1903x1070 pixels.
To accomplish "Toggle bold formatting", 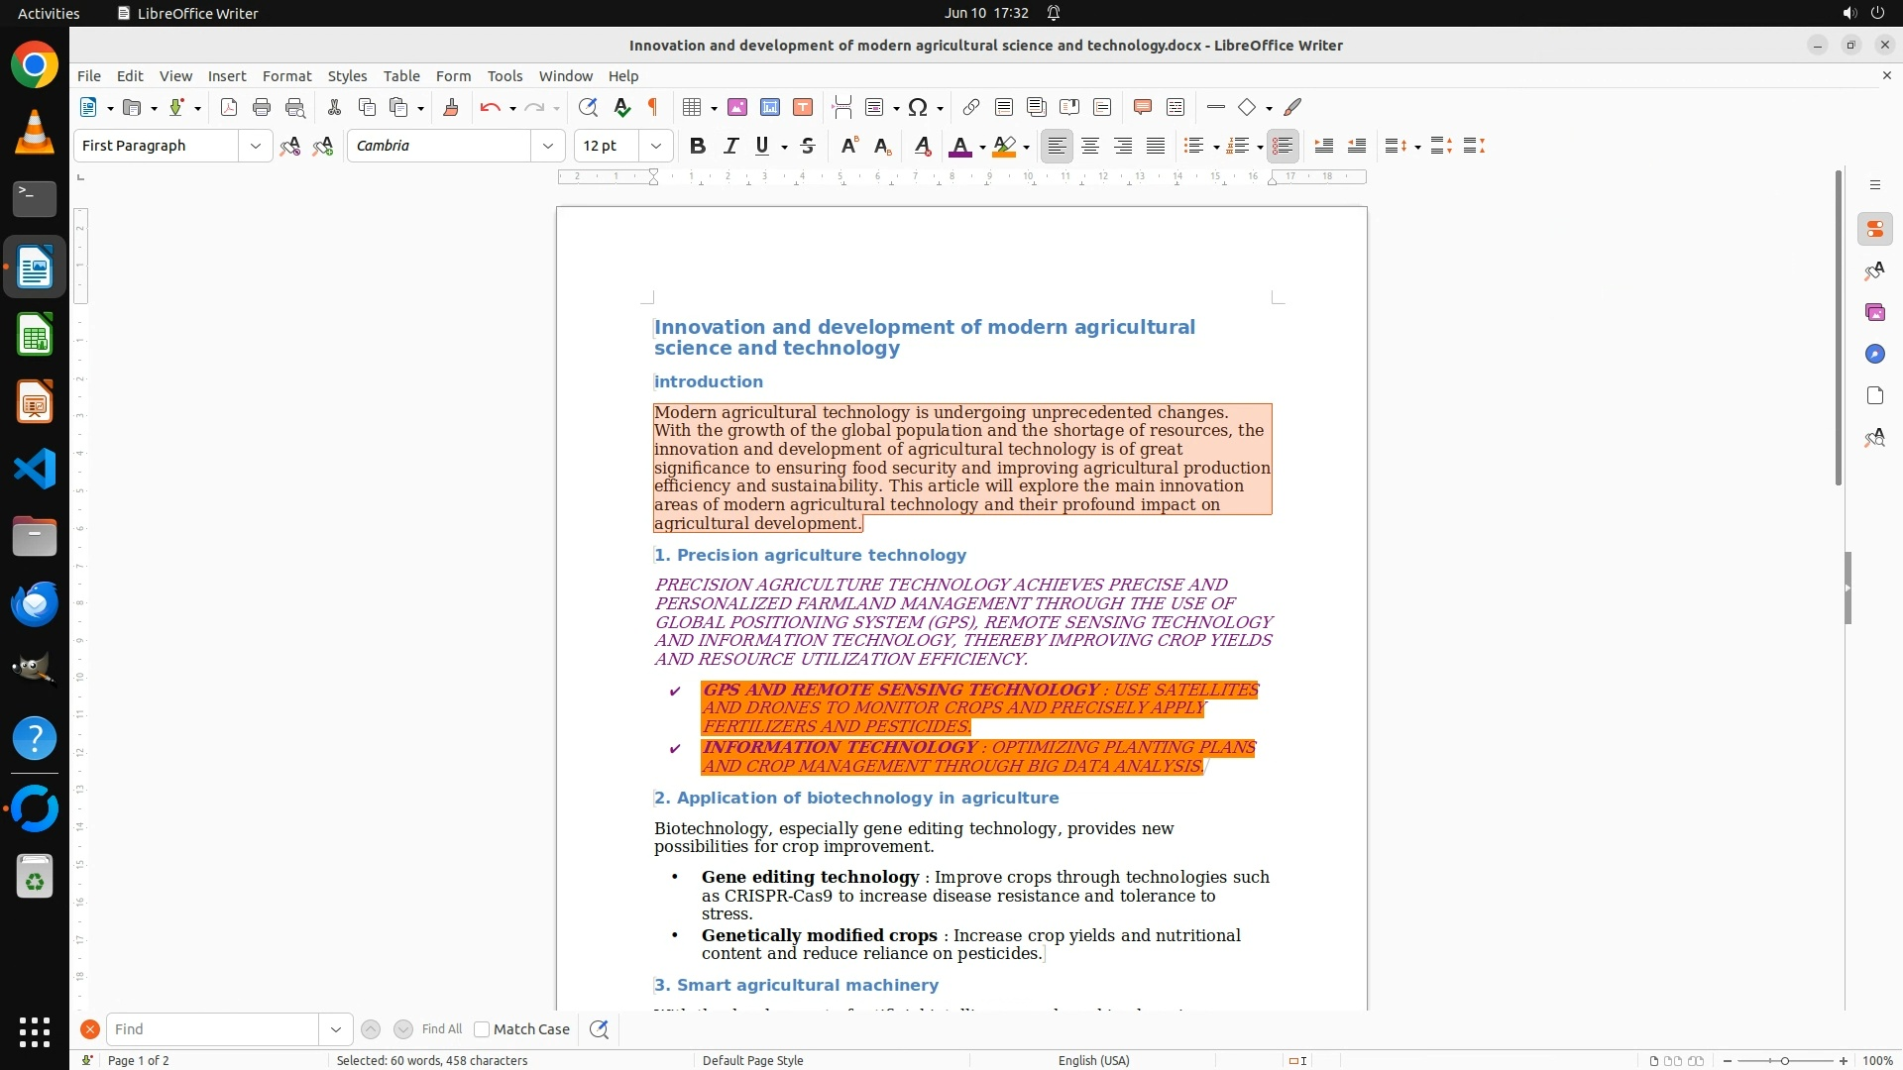I will click(x=698, y=146).
